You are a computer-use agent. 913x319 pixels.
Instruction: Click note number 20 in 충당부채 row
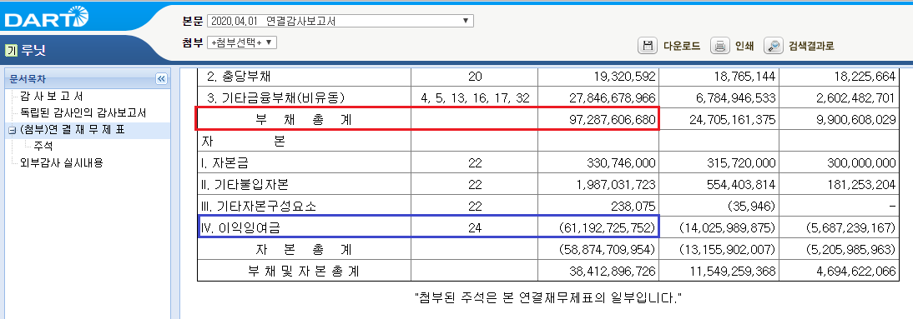pos(475,76)
